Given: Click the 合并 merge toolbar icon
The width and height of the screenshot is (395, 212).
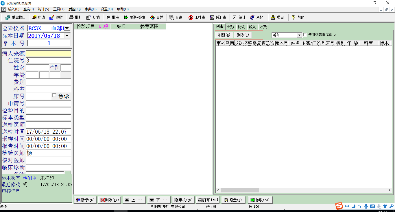Looking at the screenshot, I should pos(152,17).
